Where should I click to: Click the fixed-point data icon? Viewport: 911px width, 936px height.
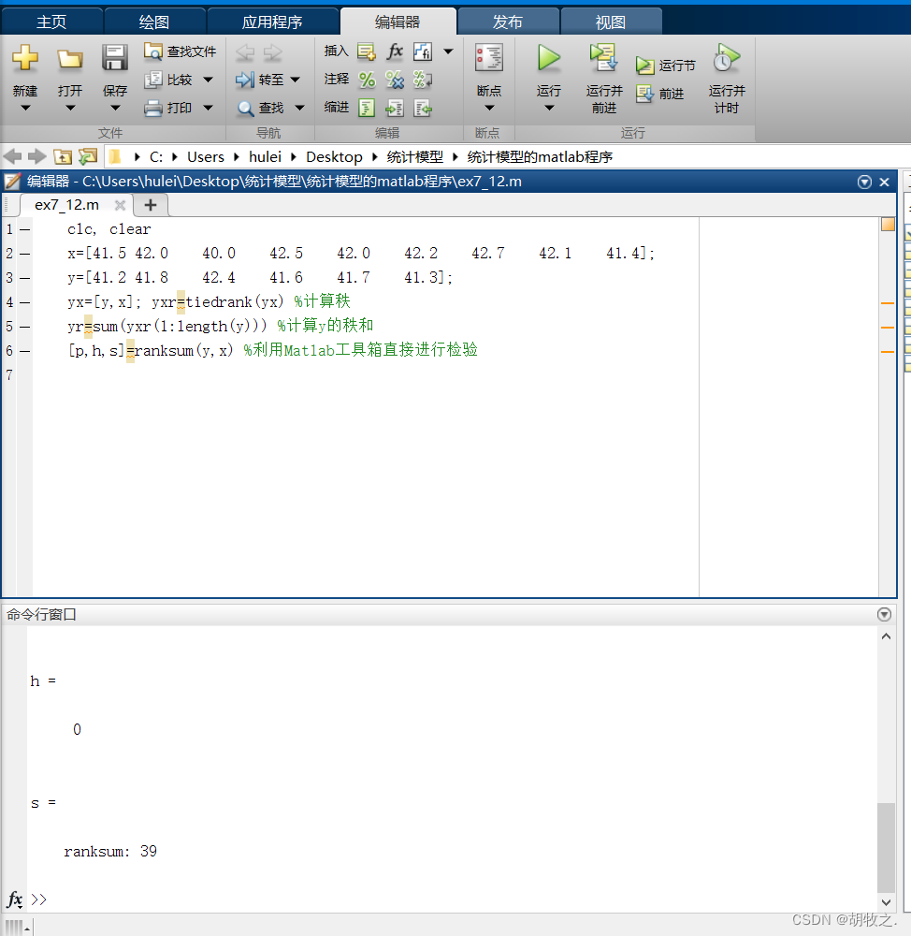click(423, 51)
